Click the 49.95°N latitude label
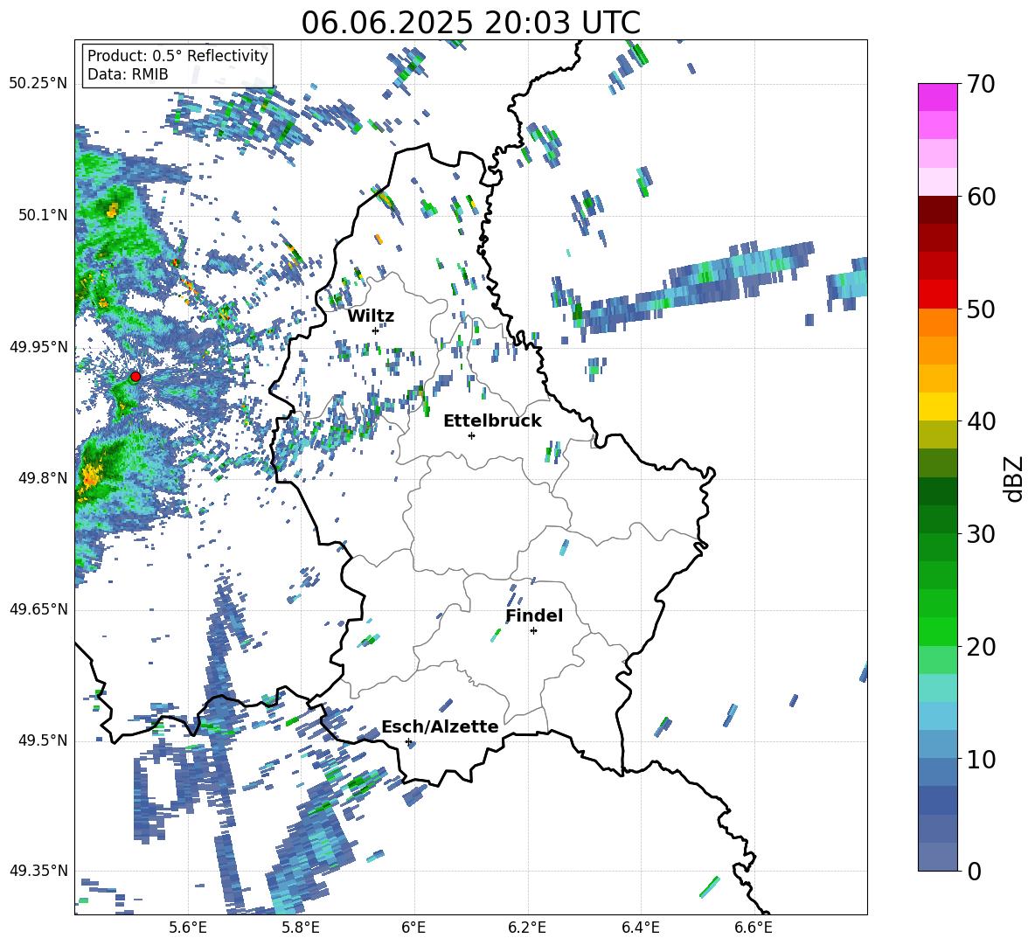1035x945 pixels. point(38,347)
